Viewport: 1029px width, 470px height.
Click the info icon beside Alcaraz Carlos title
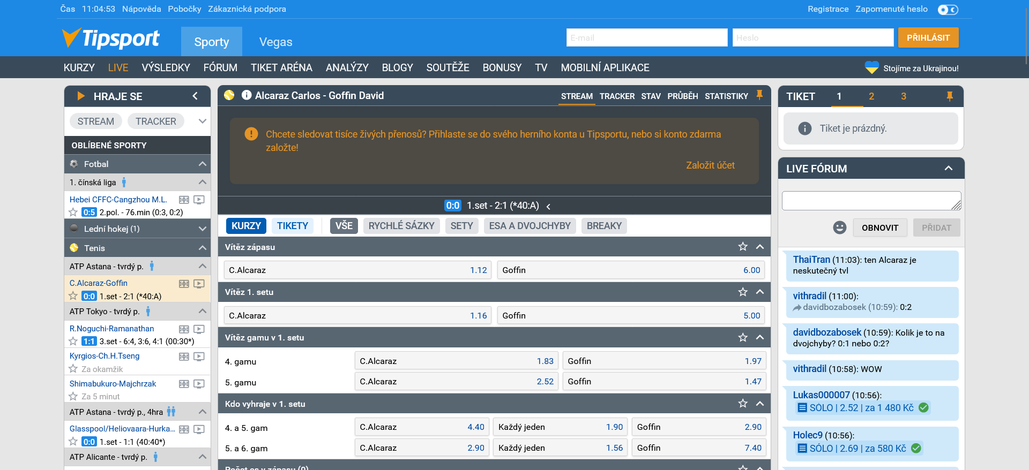(x=247, y=95)
